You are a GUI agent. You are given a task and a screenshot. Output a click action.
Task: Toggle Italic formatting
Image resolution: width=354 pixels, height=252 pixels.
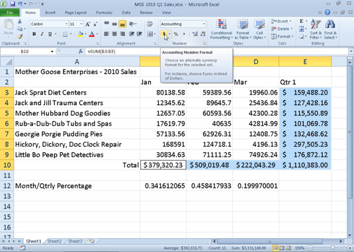coord(42,34)
